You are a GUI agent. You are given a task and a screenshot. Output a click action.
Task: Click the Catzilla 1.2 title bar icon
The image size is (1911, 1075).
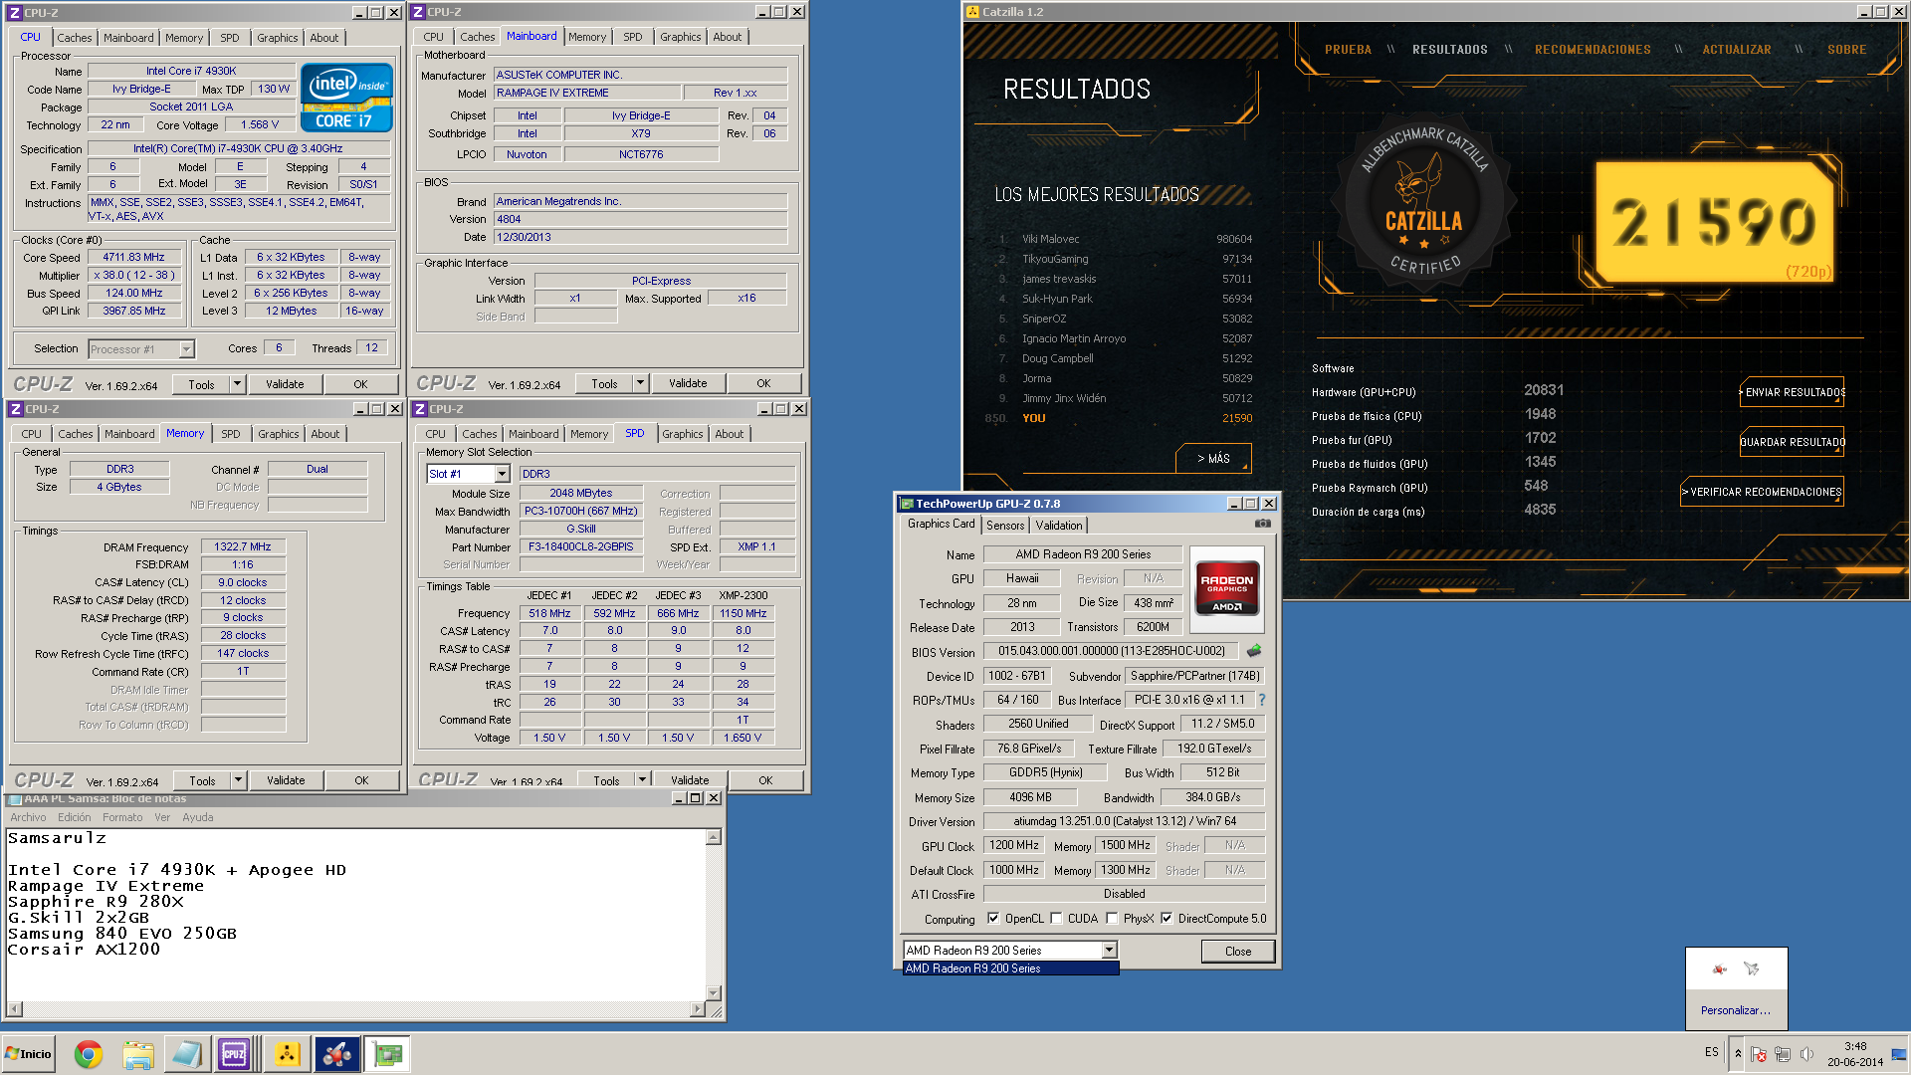click(972, 12)
